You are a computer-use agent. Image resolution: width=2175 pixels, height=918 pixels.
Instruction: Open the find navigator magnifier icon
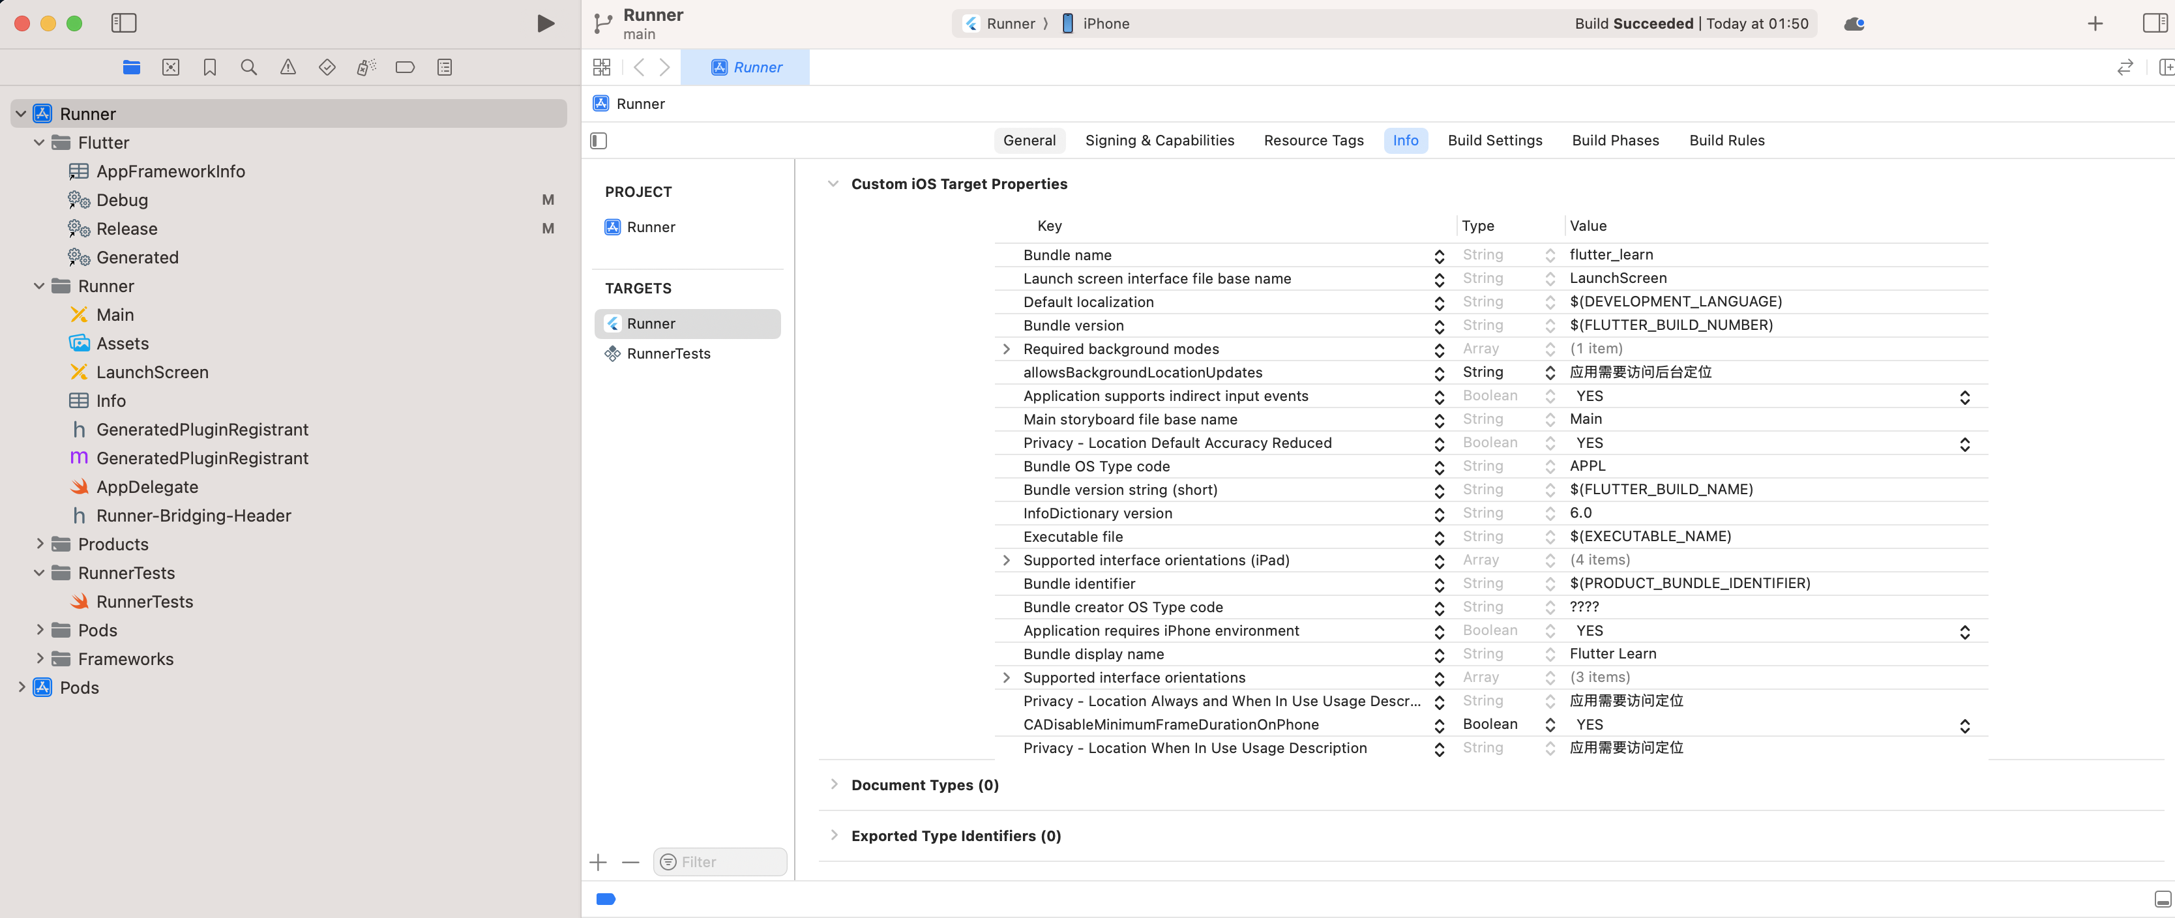(248, 68)
